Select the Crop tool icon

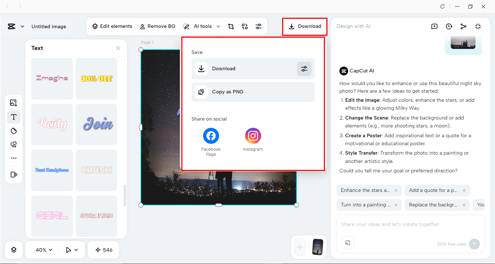pyautogui.click(x=231, y=26)
